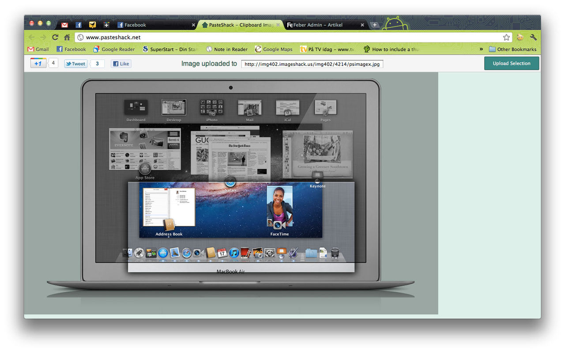Viewport: 565px width, 352px height.
Task: Open the Other Bookmarks folder
Action: coord(512,49)
